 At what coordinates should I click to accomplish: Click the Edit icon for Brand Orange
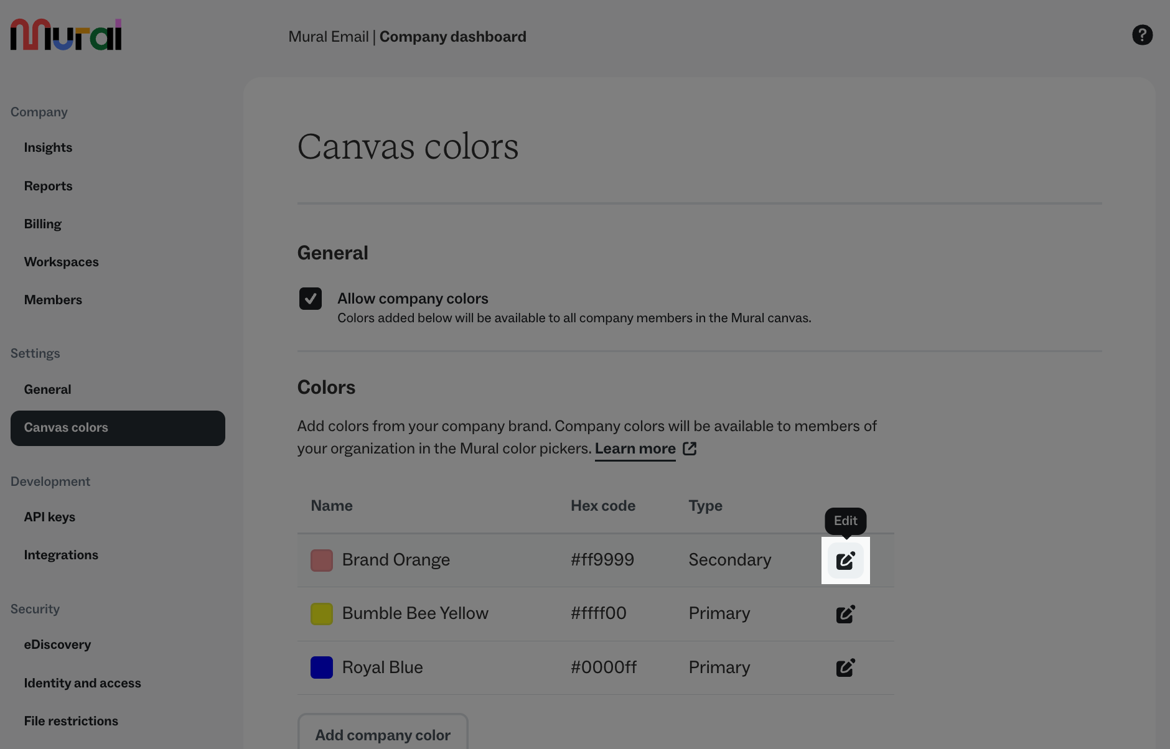point(845,561)
